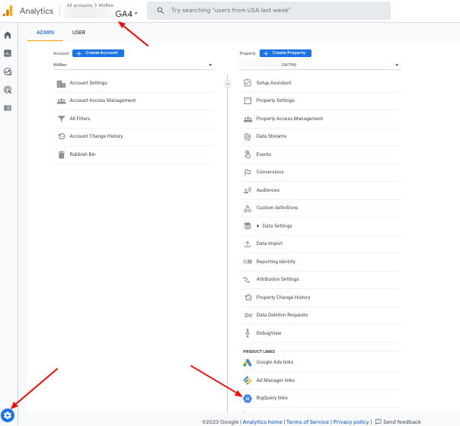Screen dimensions: 460x426
Task: Click the Google Ads links logo
Action: (x=248, y=363)
